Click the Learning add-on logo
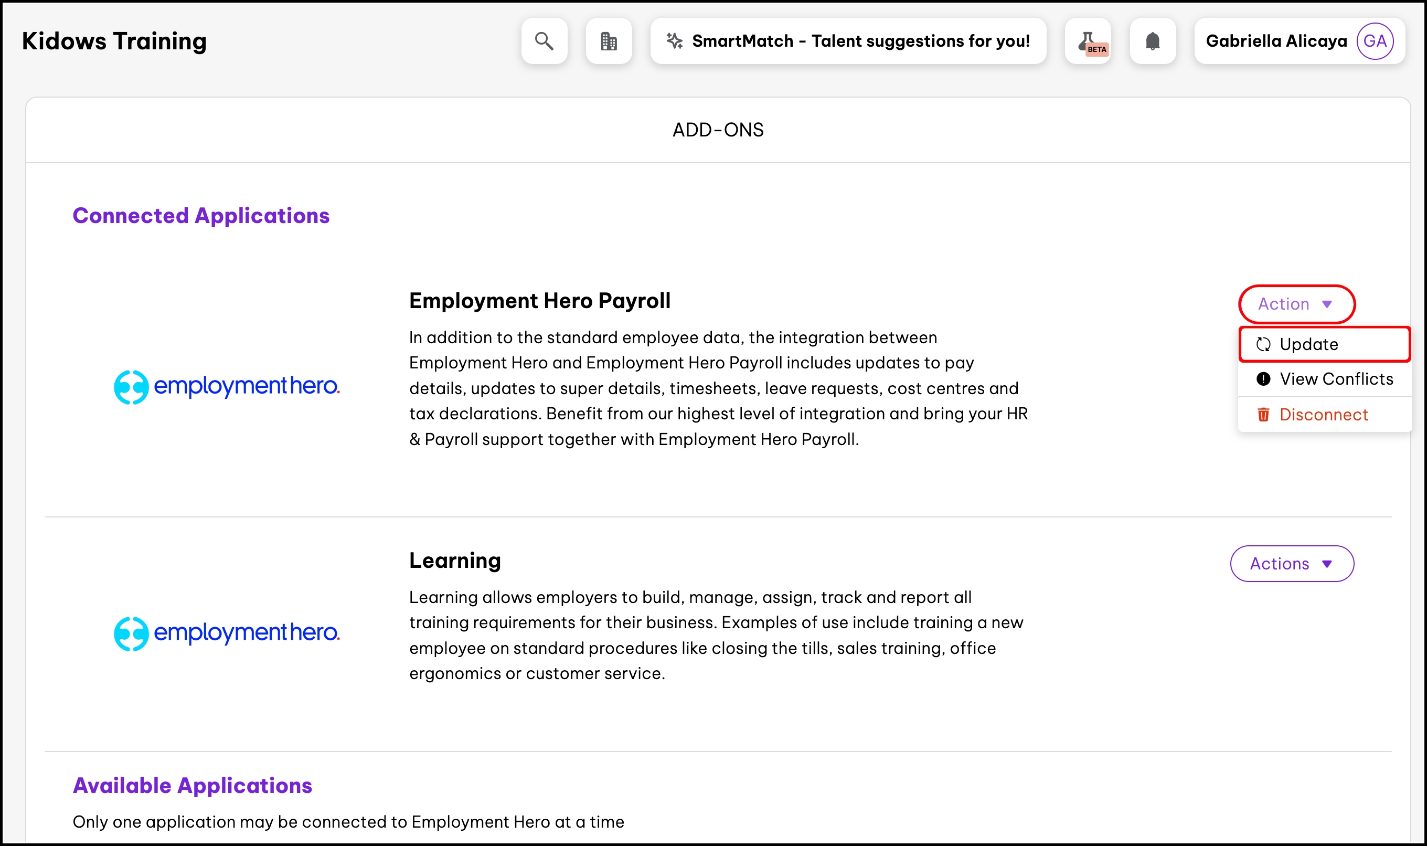Viewport: 1427px width, 846px height. tap(227, 633)
